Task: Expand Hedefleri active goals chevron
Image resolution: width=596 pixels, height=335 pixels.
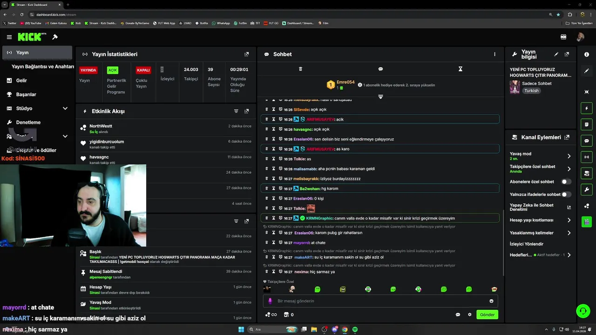Action: pos(569,255)
